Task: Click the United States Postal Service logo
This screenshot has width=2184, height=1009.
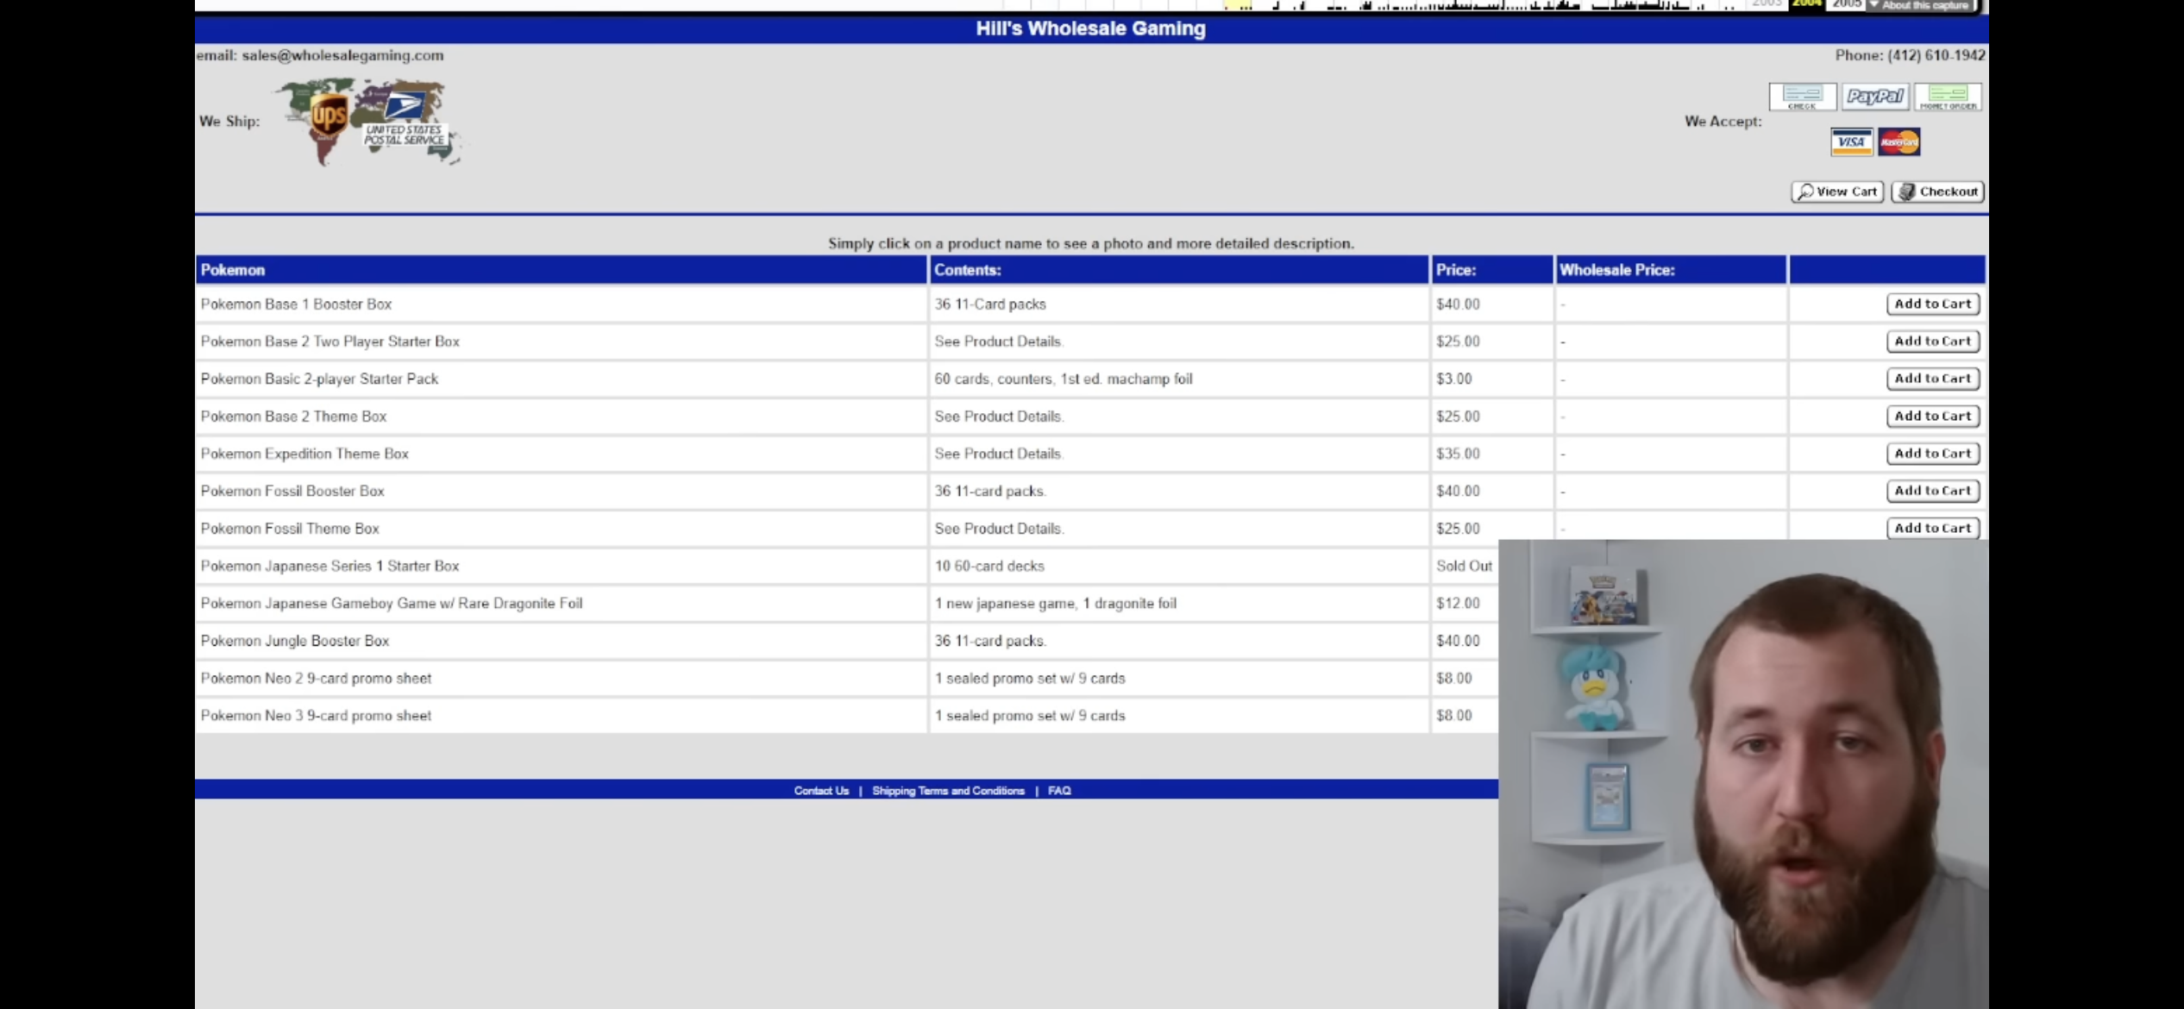Action: (405, 121)
